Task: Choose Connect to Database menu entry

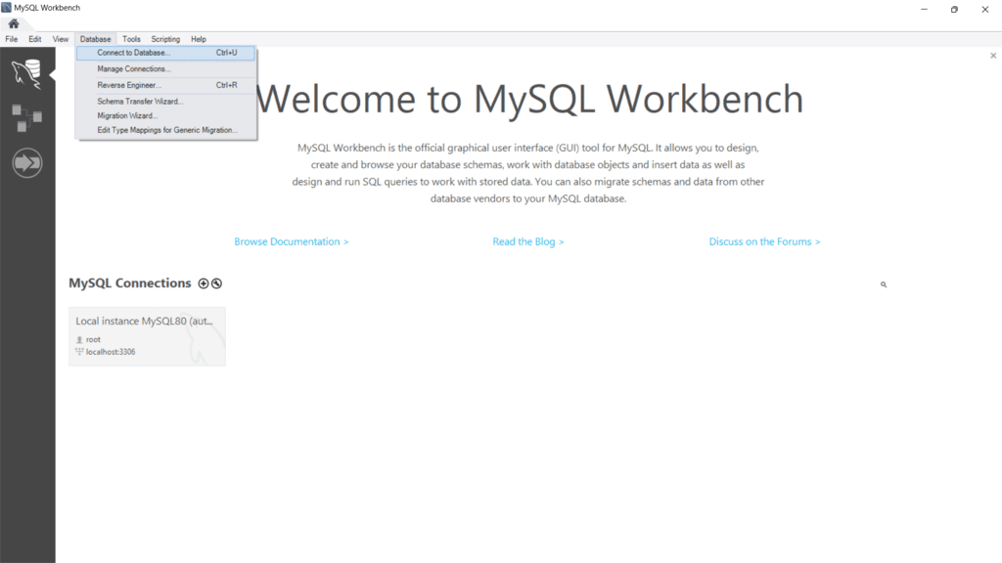Action: click(x=166, y=53)
